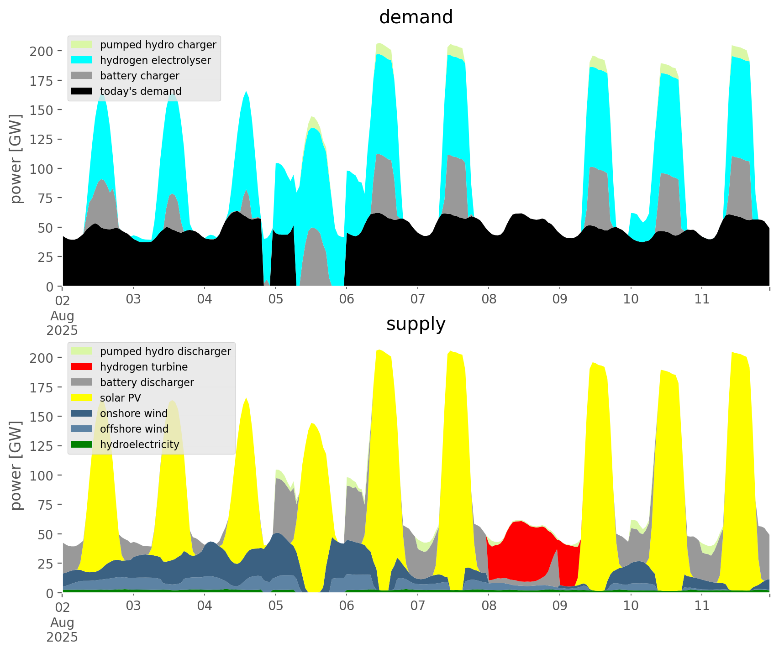779x653 pixels.
Task: Click the '100' tick on supply y-axis
Action: (42, 475)
